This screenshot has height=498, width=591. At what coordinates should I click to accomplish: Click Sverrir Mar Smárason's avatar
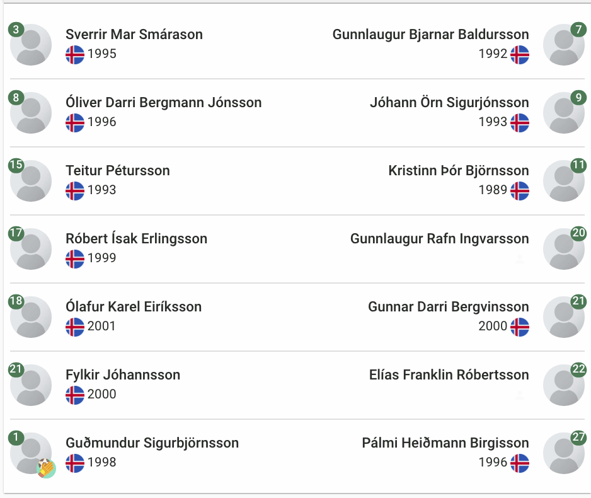[x=31, y=45]
